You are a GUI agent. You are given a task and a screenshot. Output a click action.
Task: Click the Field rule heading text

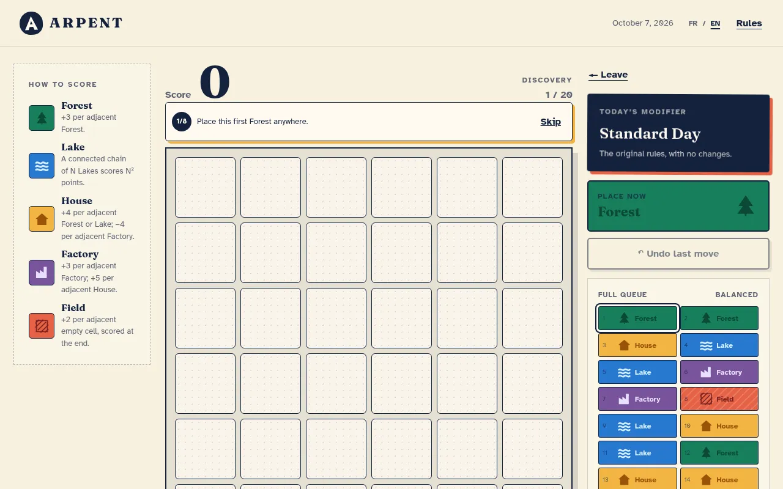click(x=73, y=307)
